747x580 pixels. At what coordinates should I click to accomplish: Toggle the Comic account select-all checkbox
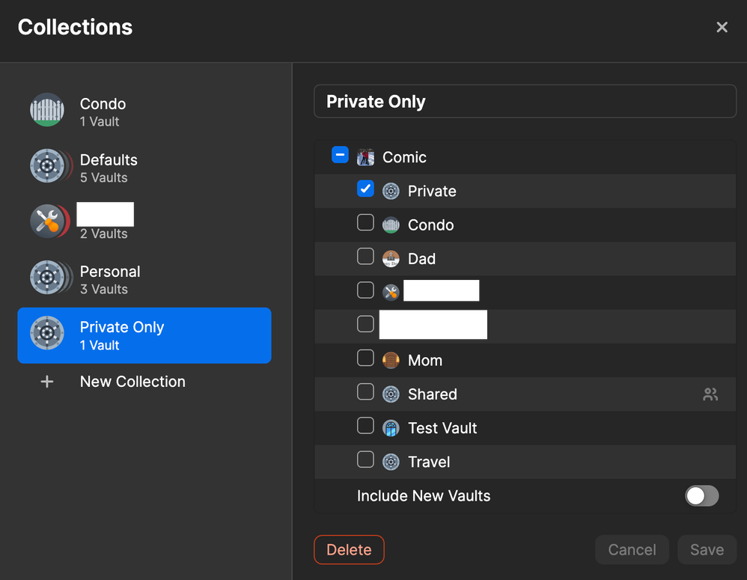pyautogui.click(x=340, y=156)
